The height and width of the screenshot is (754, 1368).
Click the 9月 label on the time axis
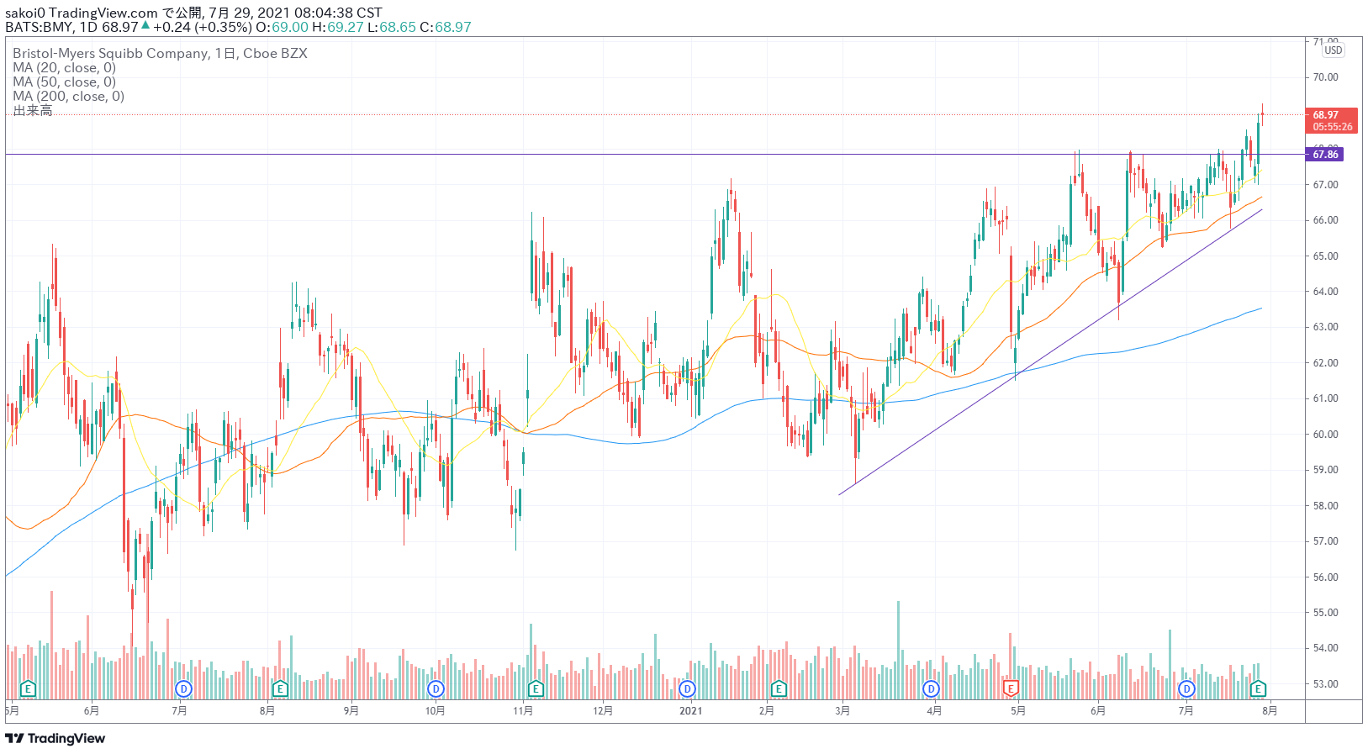pyautogui.click(x=351, y=711)
